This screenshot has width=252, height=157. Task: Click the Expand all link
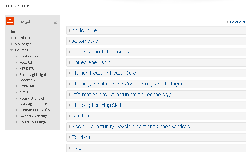pyautogui.click(x=238, y=22)
